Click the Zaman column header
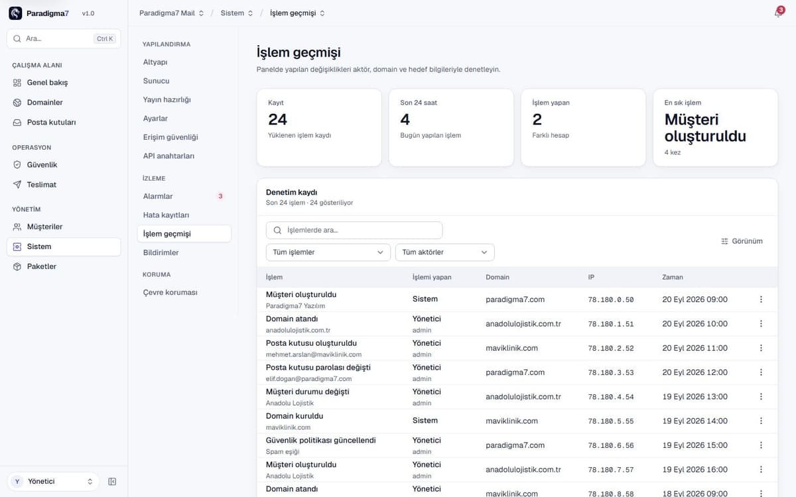This screenshot has height=497, width=796. (x=673, y=277)
